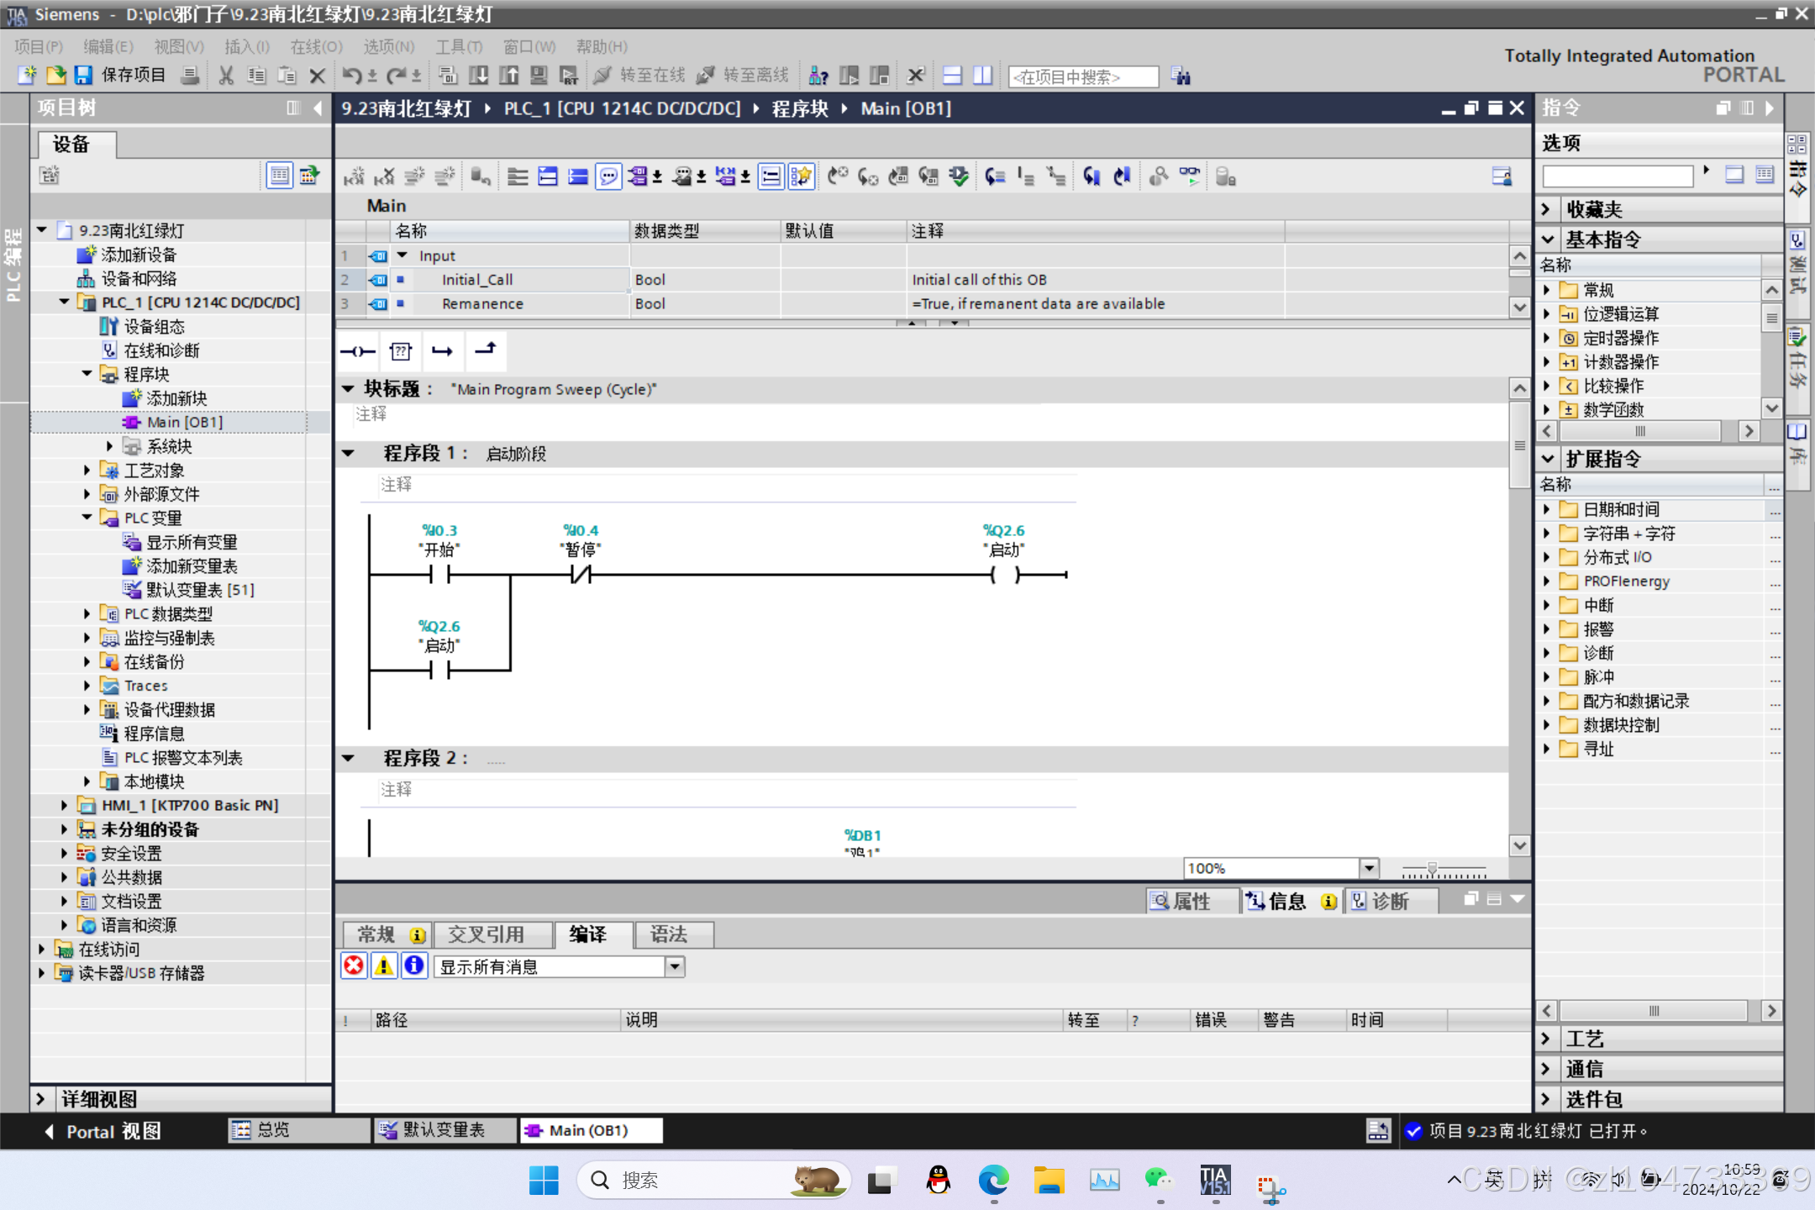Click the project search input field
1815x1210 pixels.
pos(1082,76)
